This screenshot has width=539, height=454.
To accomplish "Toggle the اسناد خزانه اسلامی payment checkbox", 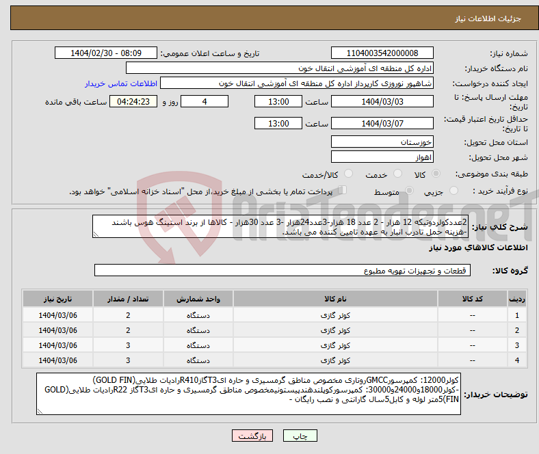I will click(x=342, y=189).
